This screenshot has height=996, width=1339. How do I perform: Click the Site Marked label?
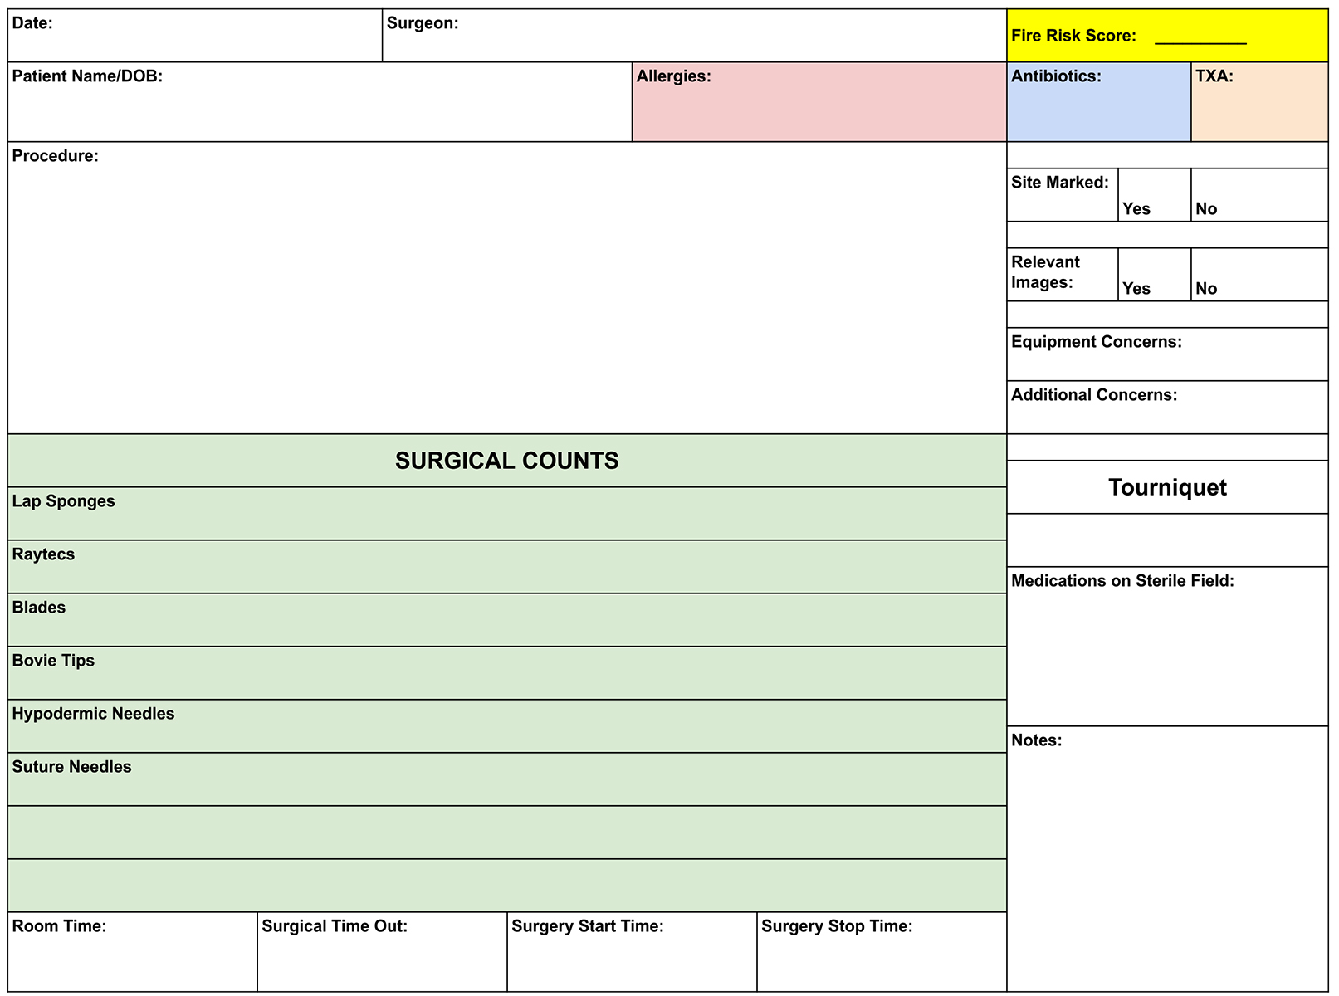click(1060, 183)
